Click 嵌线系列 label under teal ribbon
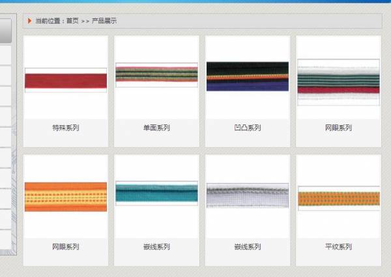Viewport: 391px width, 277px height. tap(156, 247)
